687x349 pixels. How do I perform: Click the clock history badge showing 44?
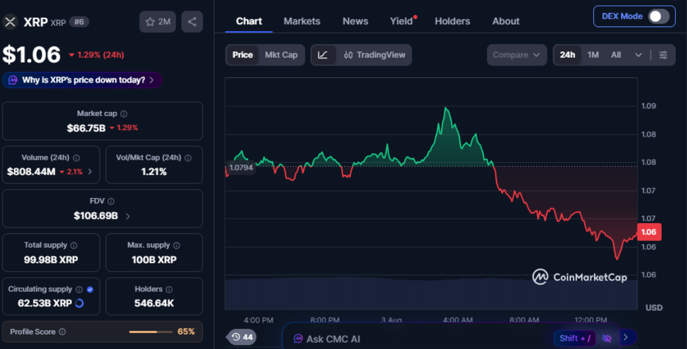coord(242,337)
